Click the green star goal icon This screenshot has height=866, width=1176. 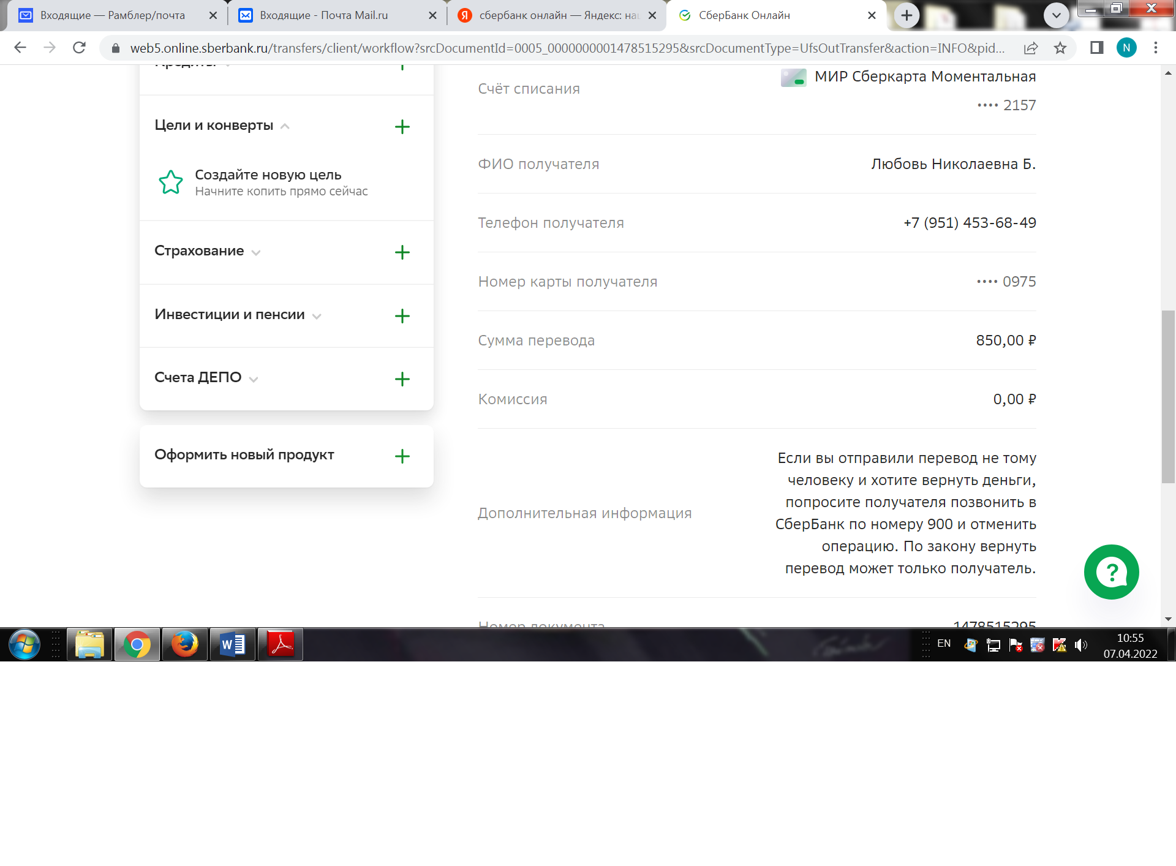click(170, 183)
